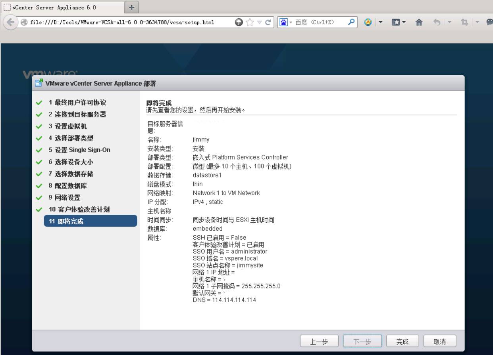Click the Baidu search input box
This screenshot has width=493, height=355.
click(320, 22)
